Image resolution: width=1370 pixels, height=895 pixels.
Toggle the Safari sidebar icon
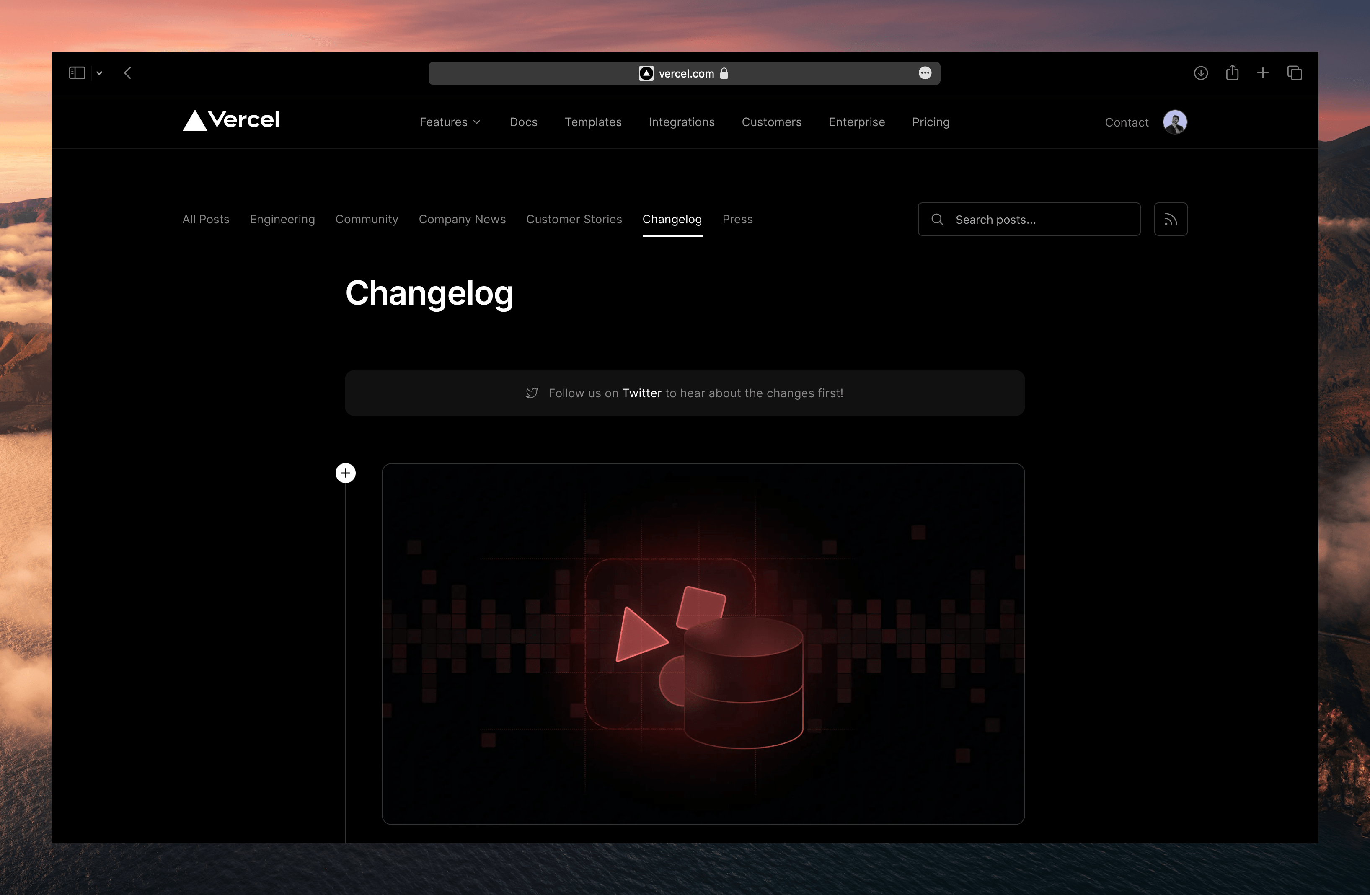coord(77,72)
